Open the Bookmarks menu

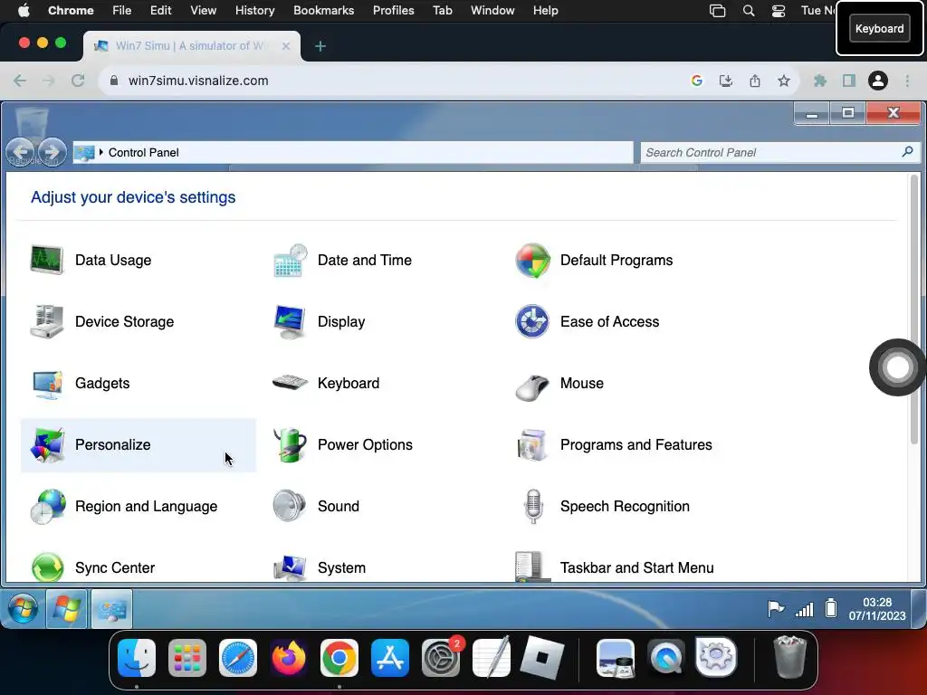323,11
